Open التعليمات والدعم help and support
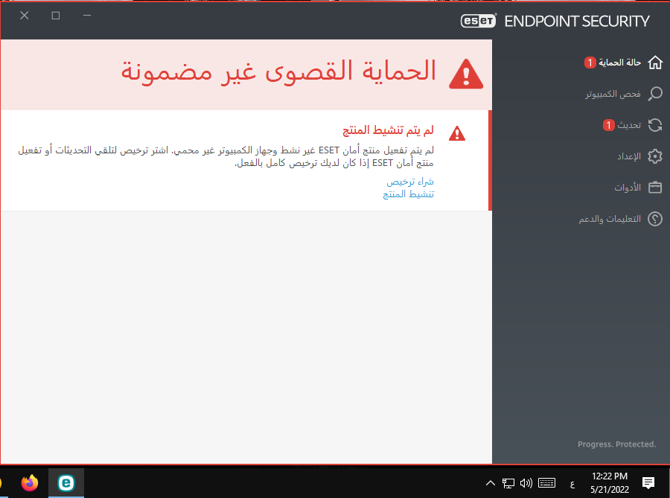670x498 pixels. click(x=620, y=219)
